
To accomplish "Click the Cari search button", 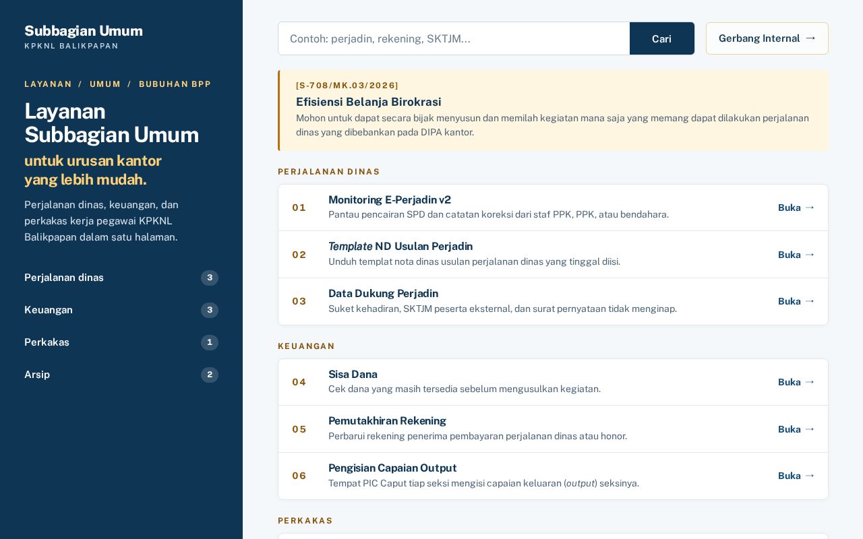I will [x=661, y=38].
